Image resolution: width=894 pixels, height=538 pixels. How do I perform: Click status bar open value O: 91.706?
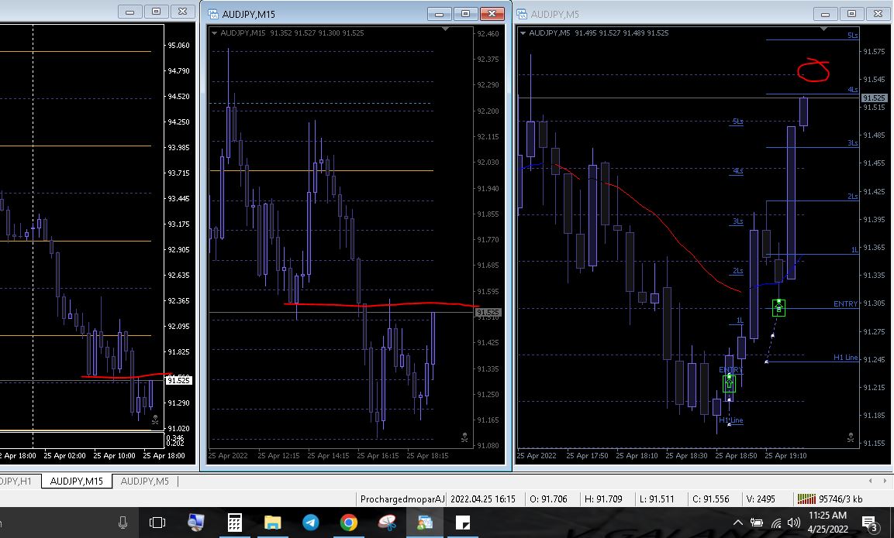pyautogui.click(x=548, y=499)
